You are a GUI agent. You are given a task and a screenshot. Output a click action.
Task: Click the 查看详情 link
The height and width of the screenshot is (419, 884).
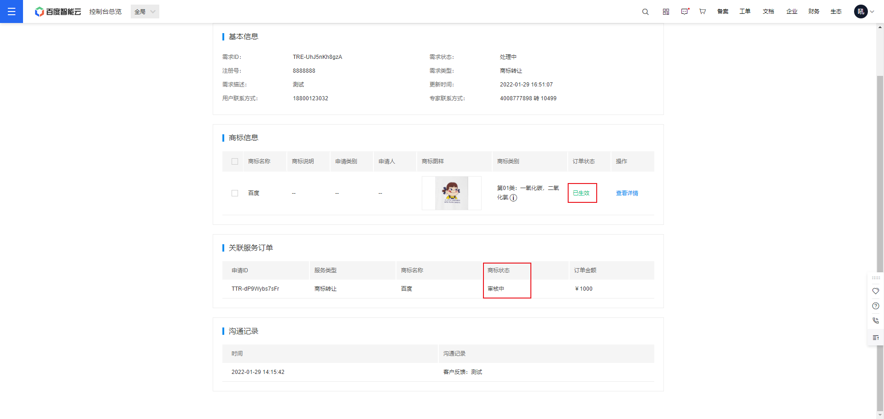627,193
